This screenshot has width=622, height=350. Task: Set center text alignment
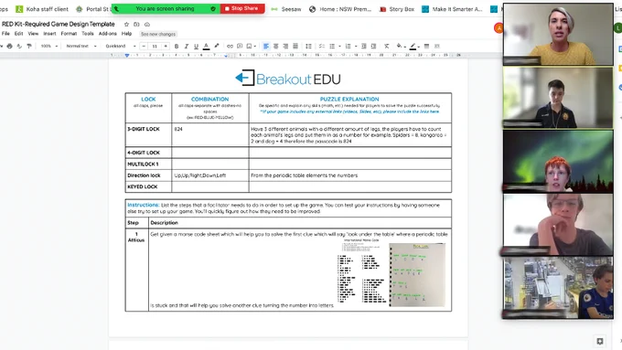pyautogui.click(x=275, y=47)
